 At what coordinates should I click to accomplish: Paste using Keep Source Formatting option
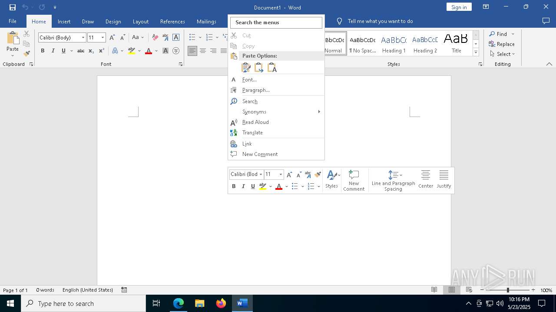click(x=246, y=68)
